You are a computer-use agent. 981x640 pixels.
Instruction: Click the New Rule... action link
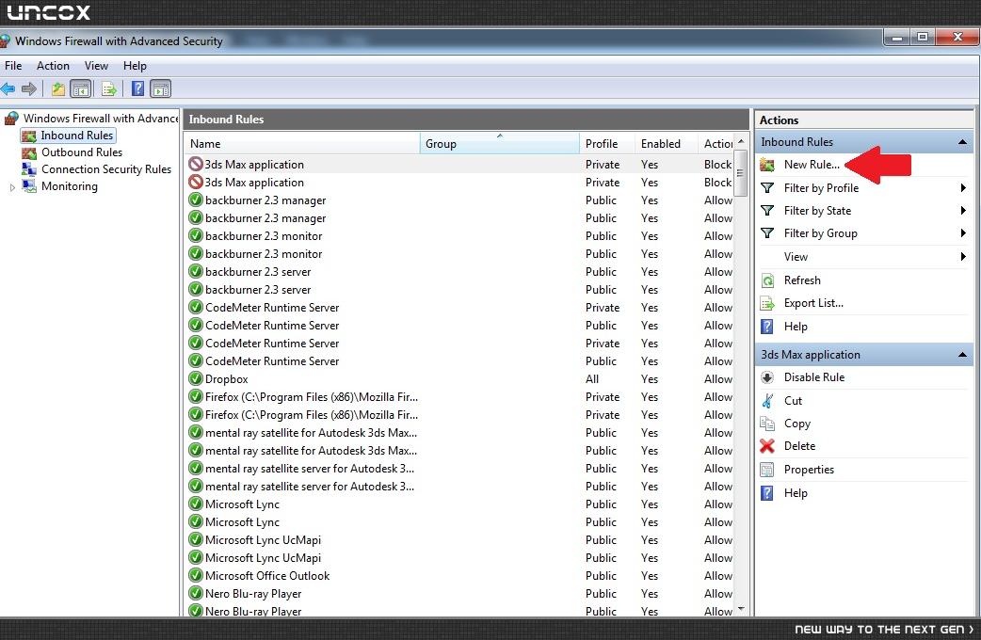pyautogui.click(x=812, y=165)
